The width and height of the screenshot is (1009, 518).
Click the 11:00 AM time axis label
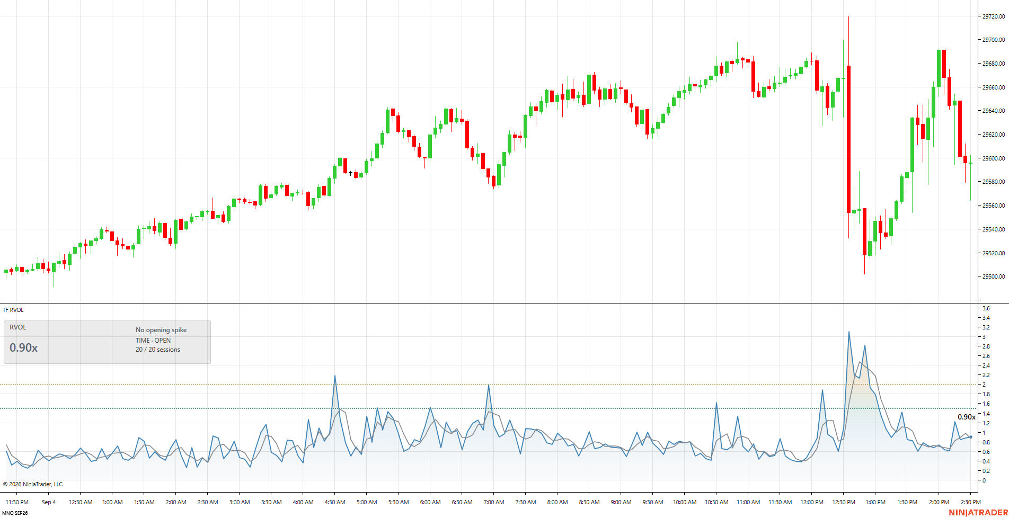748,502
